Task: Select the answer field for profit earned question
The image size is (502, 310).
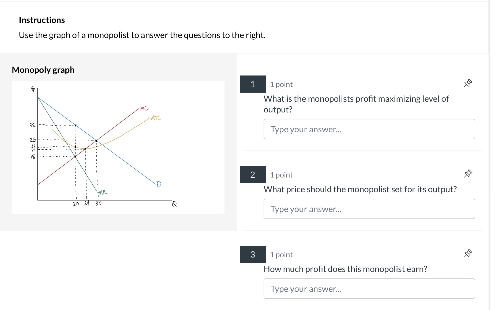Action: tap(369, 289)
